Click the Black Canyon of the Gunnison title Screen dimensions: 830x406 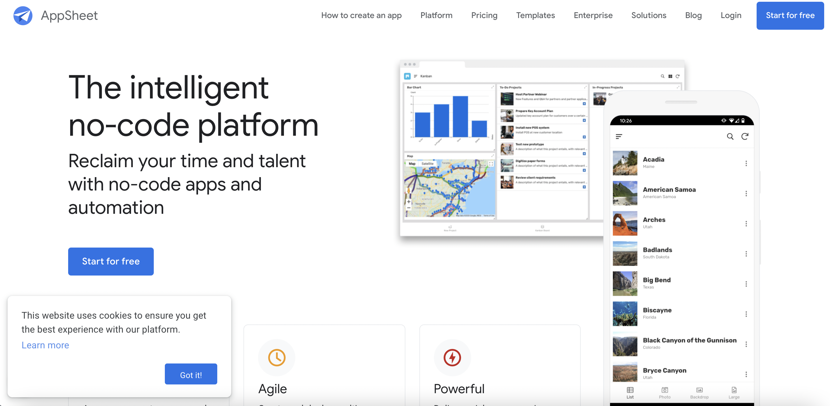[x=690, y=340]
